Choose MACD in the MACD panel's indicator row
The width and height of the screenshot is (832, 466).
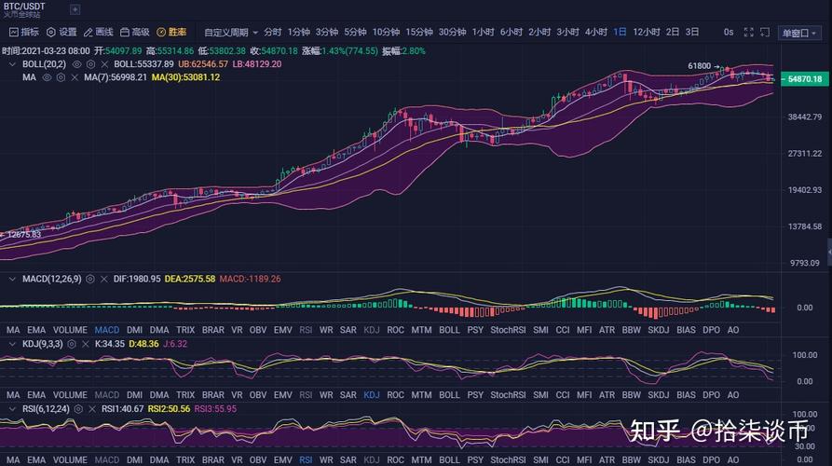pos(106,330)
